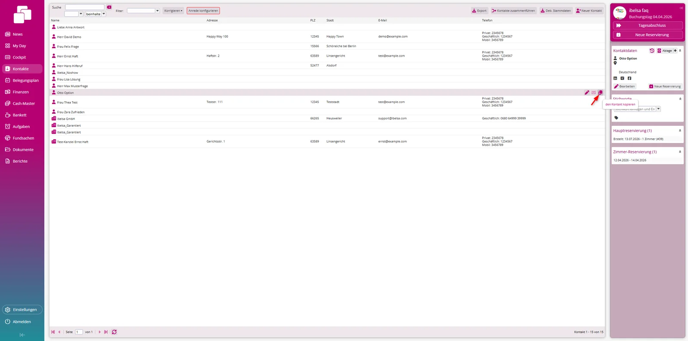Click Bearbeiten in Kontaktdaten panel
The image size is (688, 341).
[x=625, y=86]
